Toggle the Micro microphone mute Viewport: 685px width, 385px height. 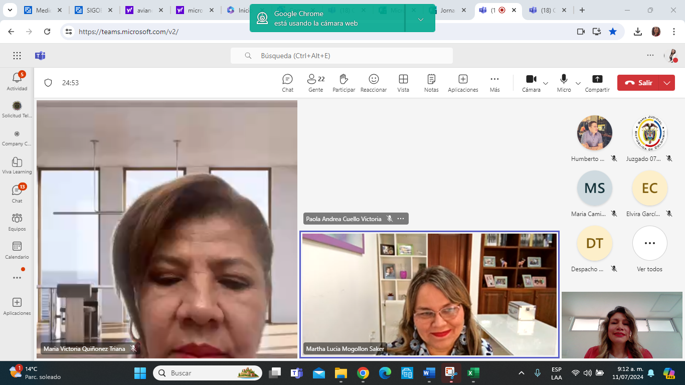coord(564,83)
